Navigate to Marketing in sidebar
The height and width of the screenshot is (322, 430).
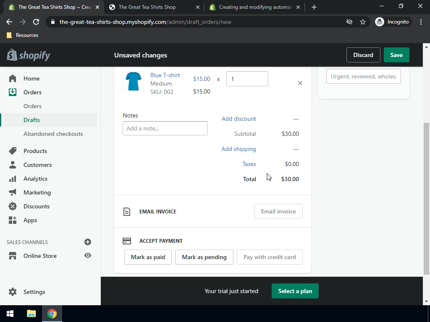point(37,192)
